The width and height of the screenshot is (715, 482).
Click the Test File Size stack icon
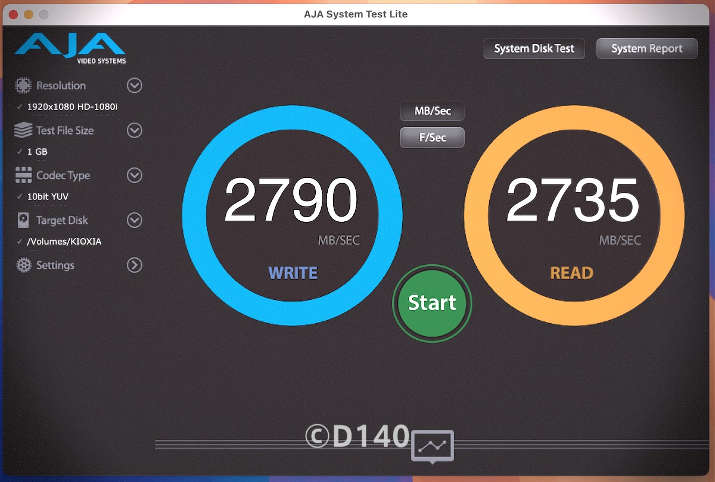[x=23, y=130]
